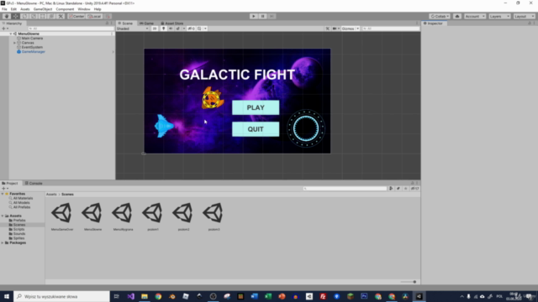Click component tools icon beside camera settings
The height and width of the screenshot is (302, 538).
click(x=327, y=29)
